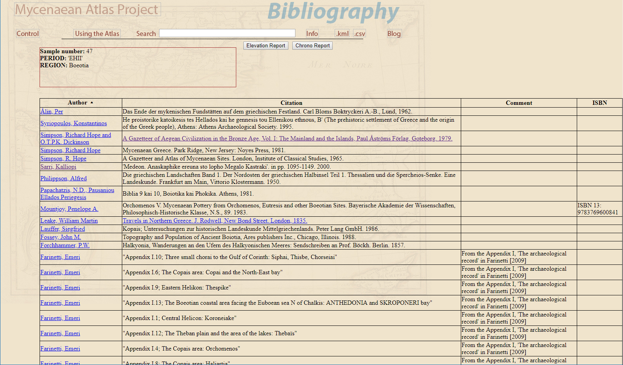This screenshot has height=365, width=623.
Task: Open author link Fossey, John M.
Action: [60, 237]
